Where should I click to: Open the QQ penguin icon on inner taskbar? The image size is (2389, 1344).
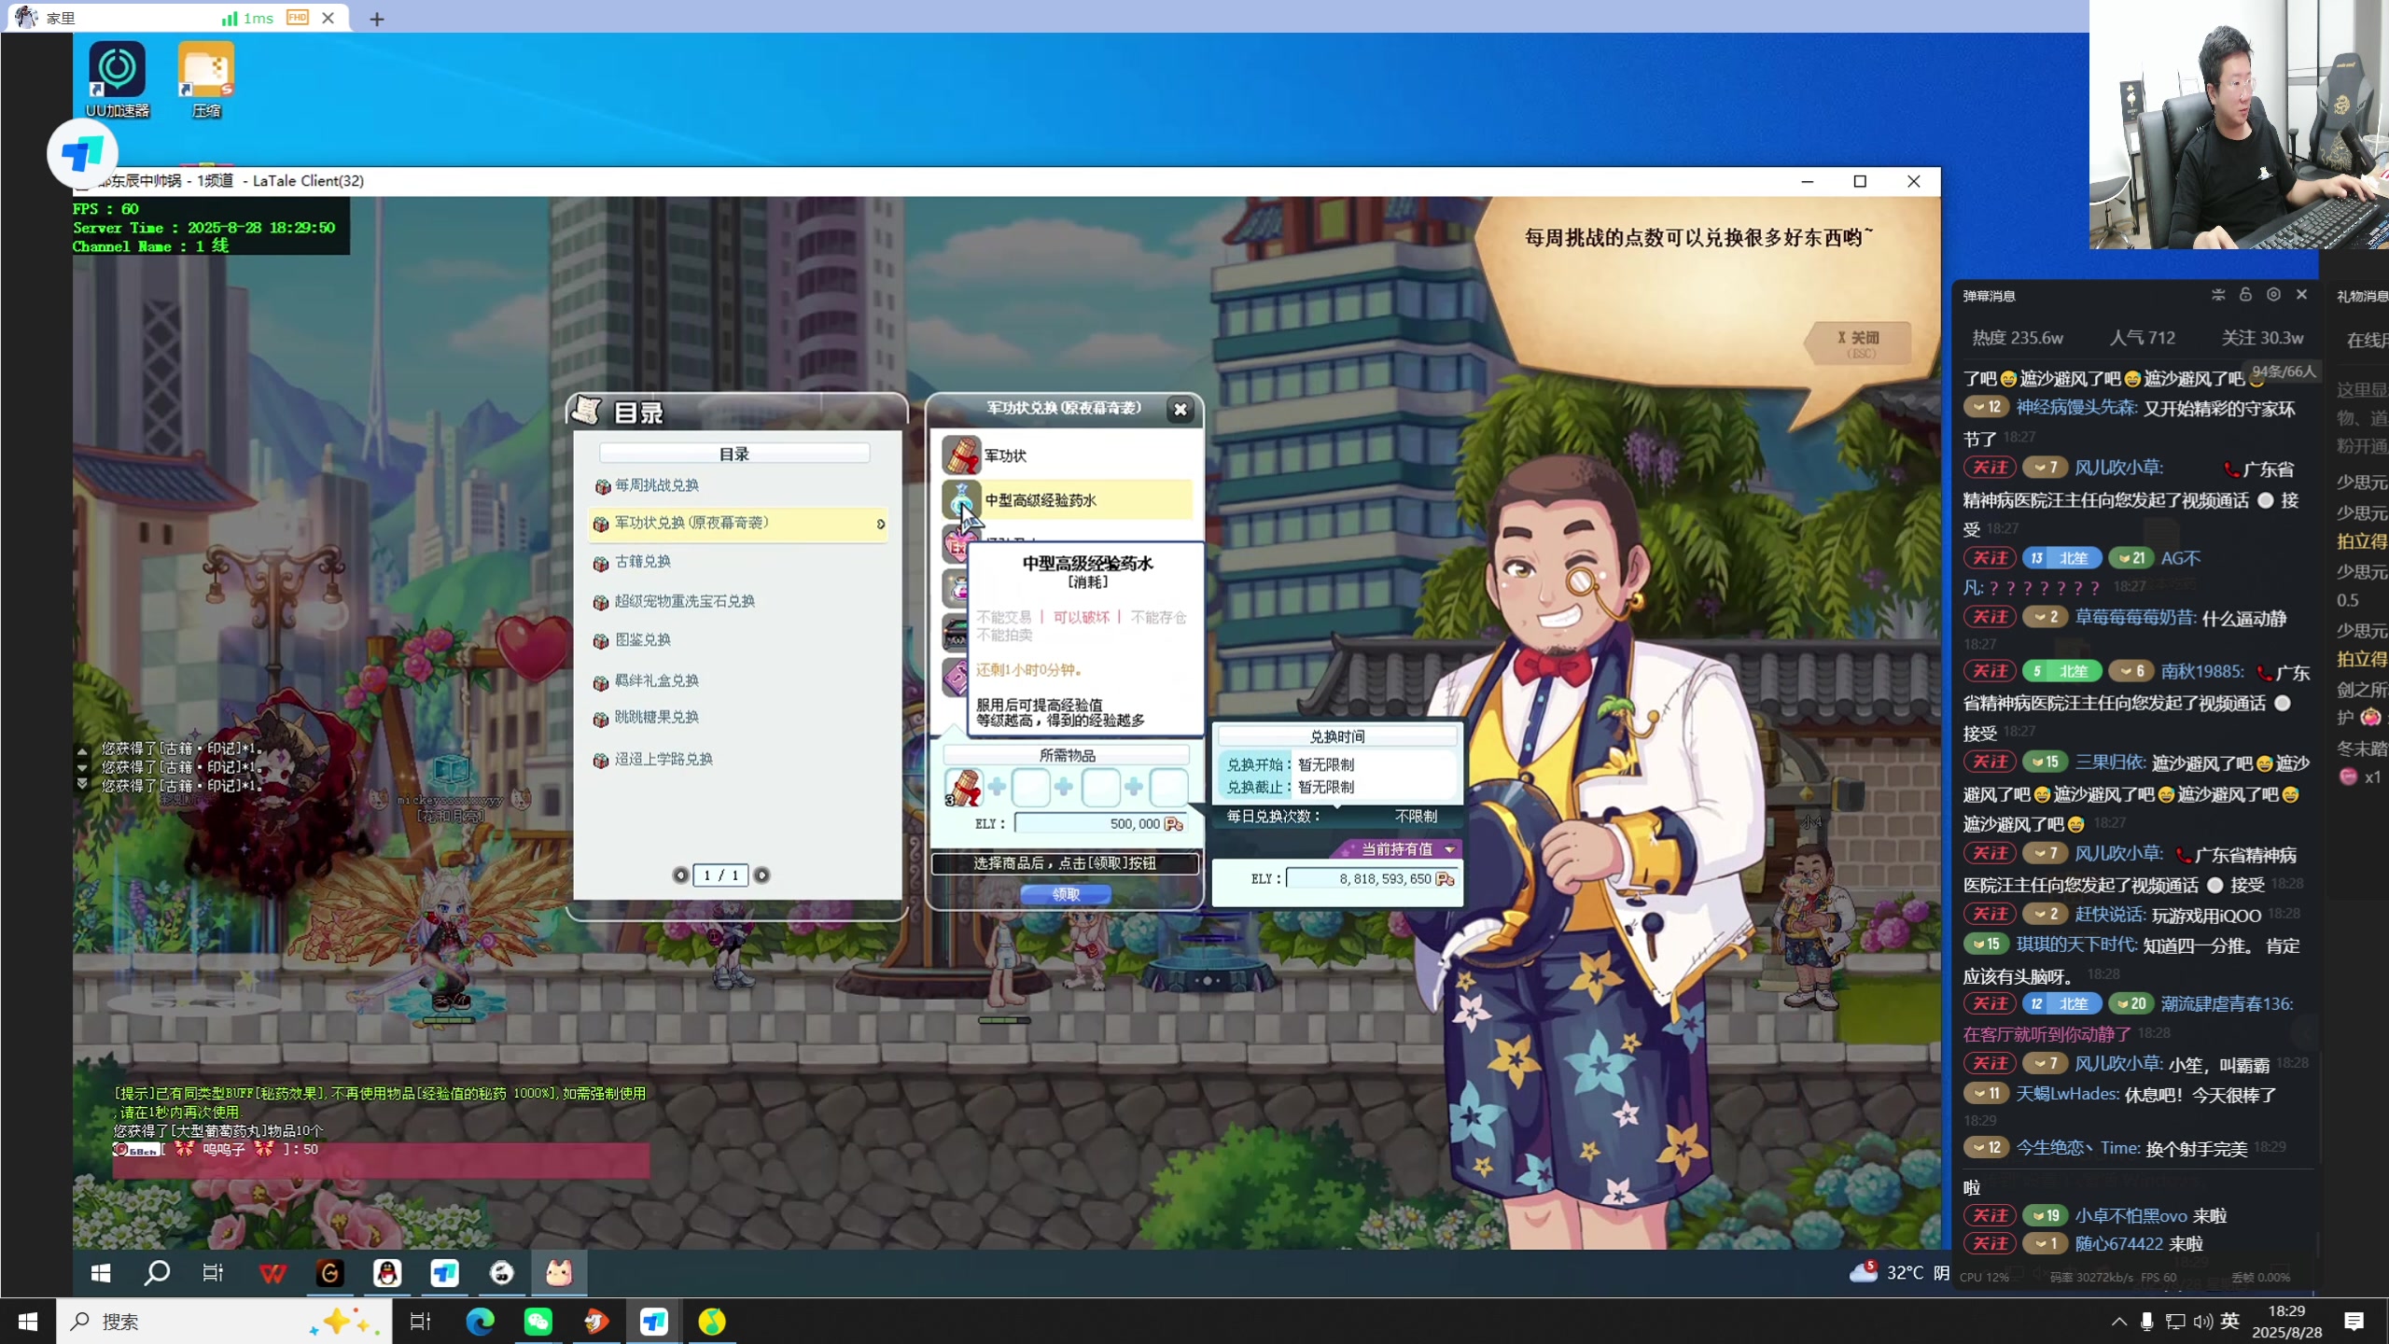click(387, 1273)
